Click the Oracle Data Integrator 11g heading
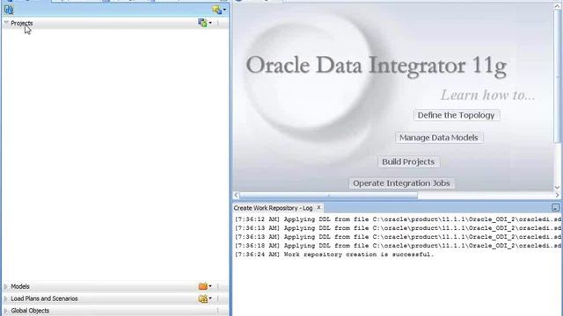Viewport: 563px width, 316px height. (x=377, y=66)
